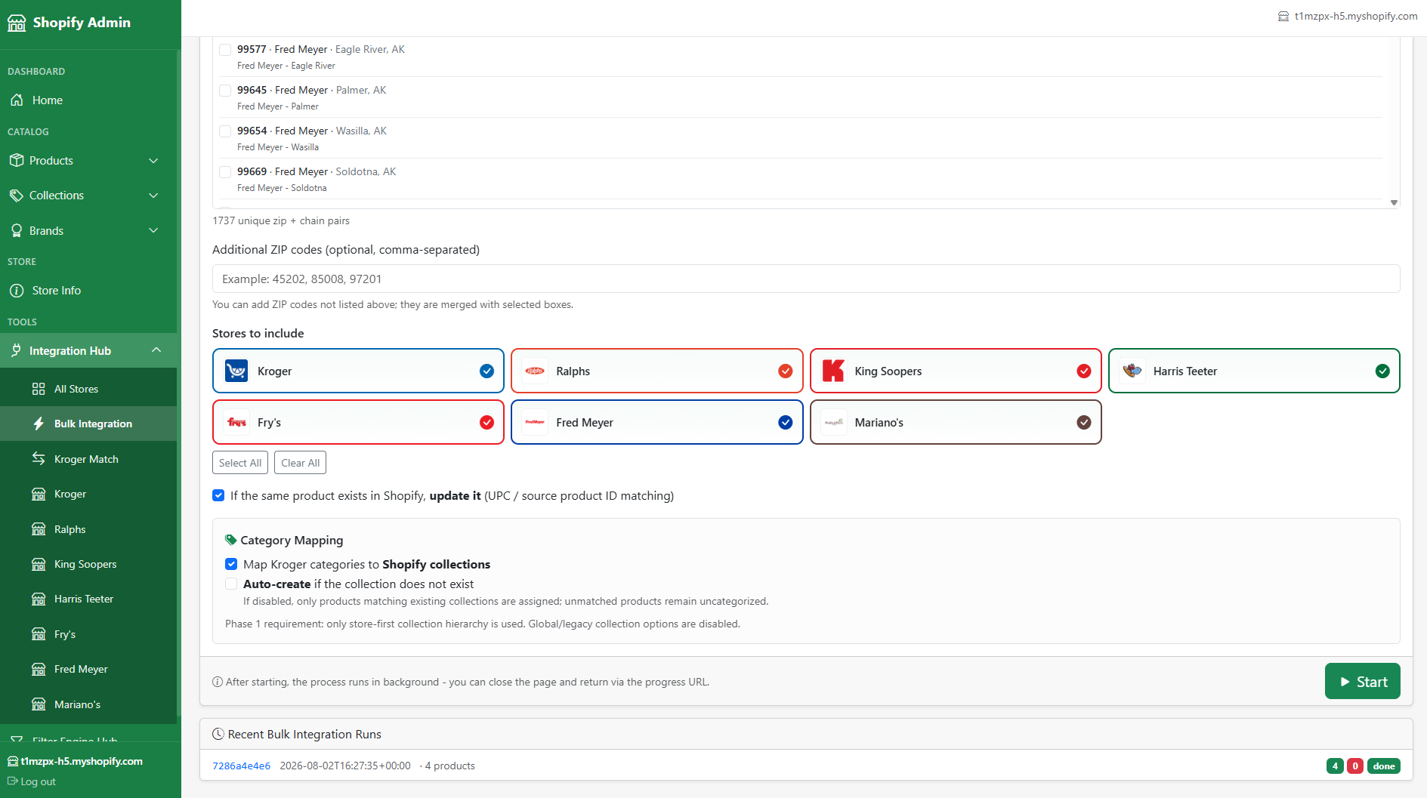The width and height of the screenshot is (1427, 798).
Task: Click the sidebar vertical scrollbar
Action: pyautogui.click(x=179, y=381)
